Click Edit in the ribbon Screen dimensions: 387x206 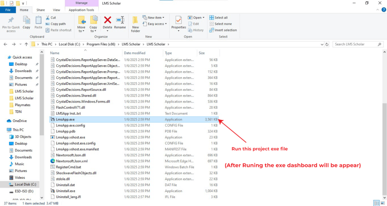[194, 24]
